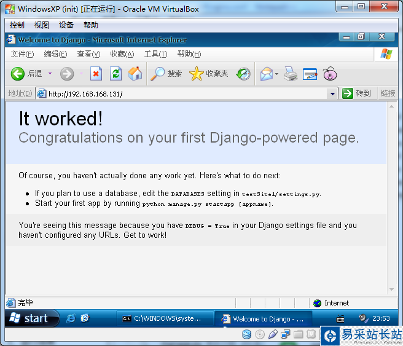
Task: Expand the Back button history dropdown
Action: (x=50, y=74)
